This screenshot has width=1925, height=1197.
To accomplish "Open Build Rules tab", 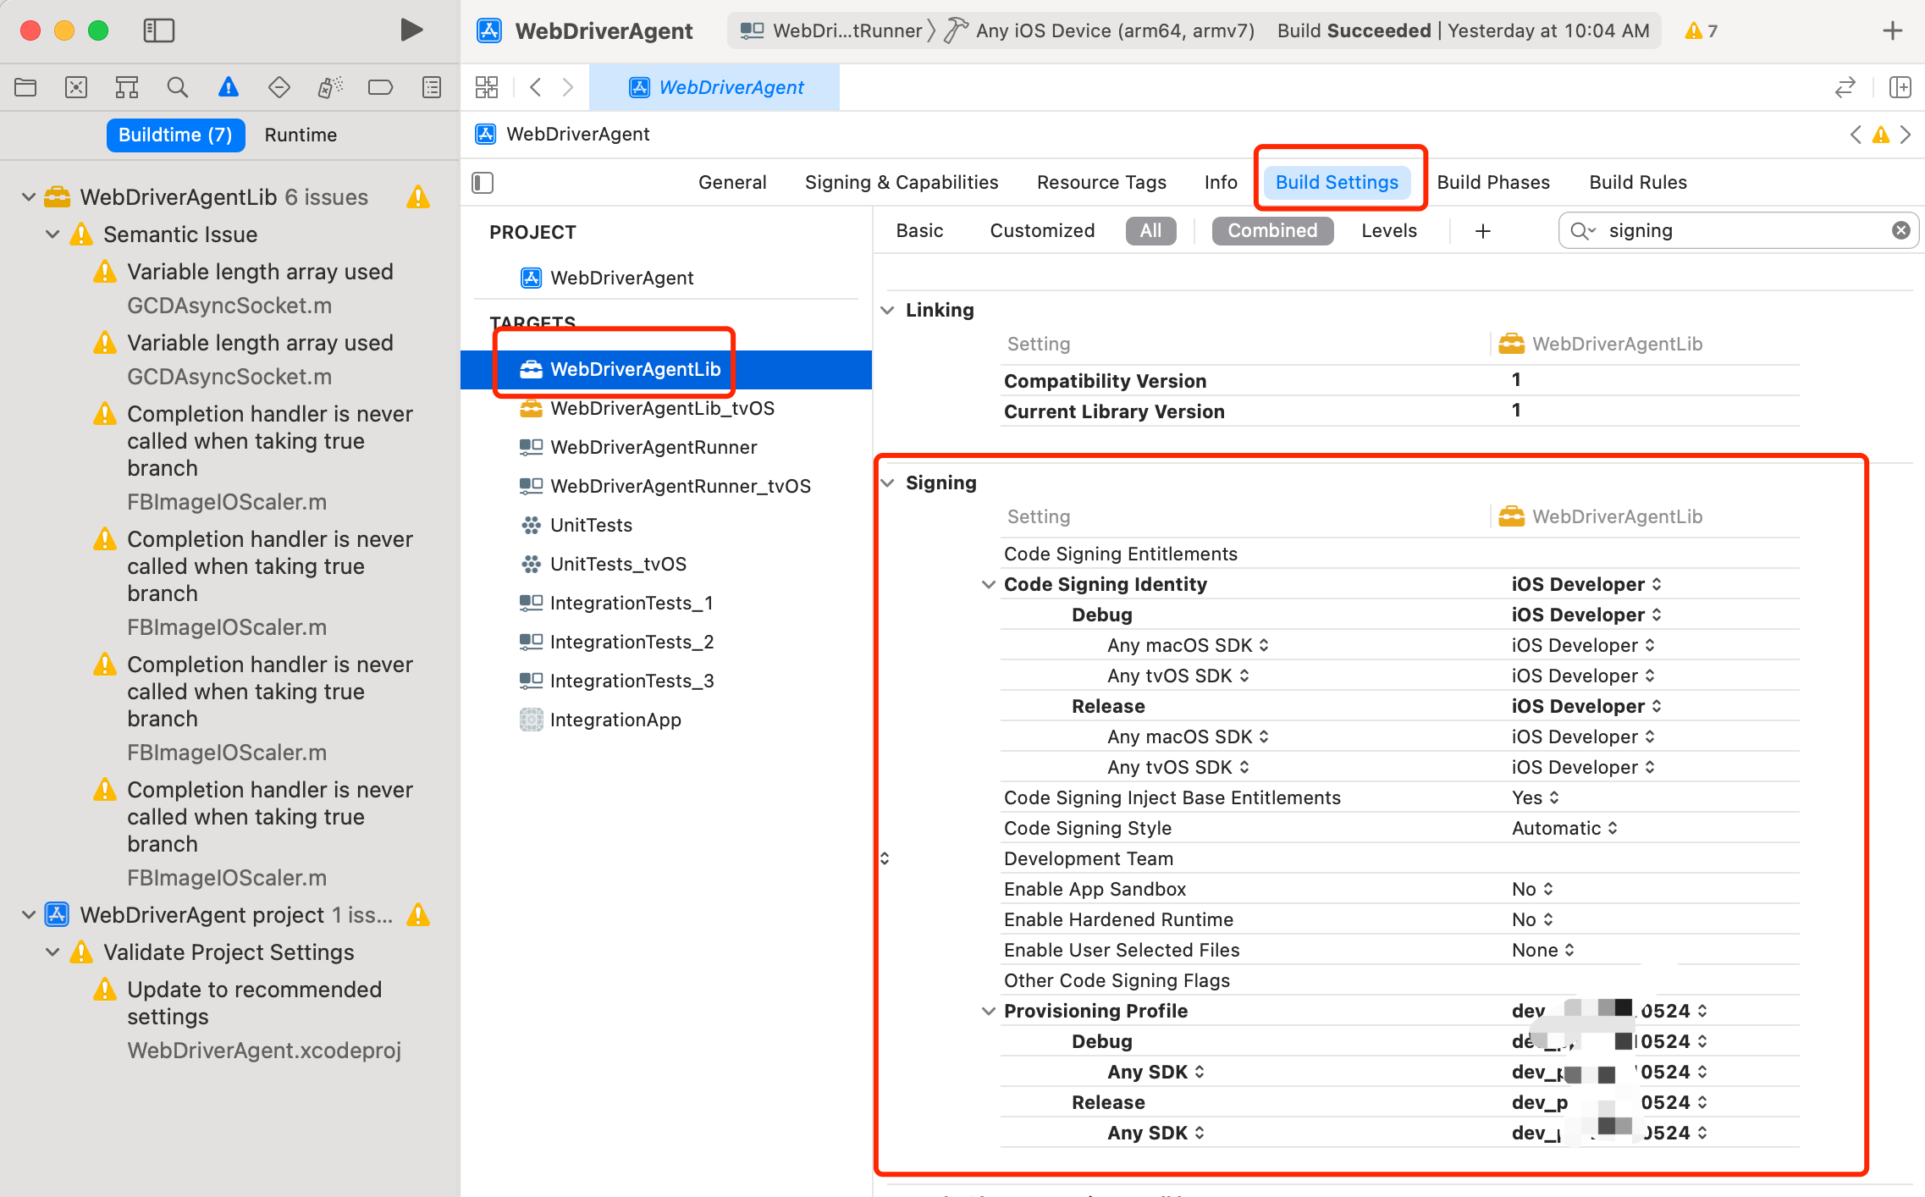I will click(x=1638, y=182).
